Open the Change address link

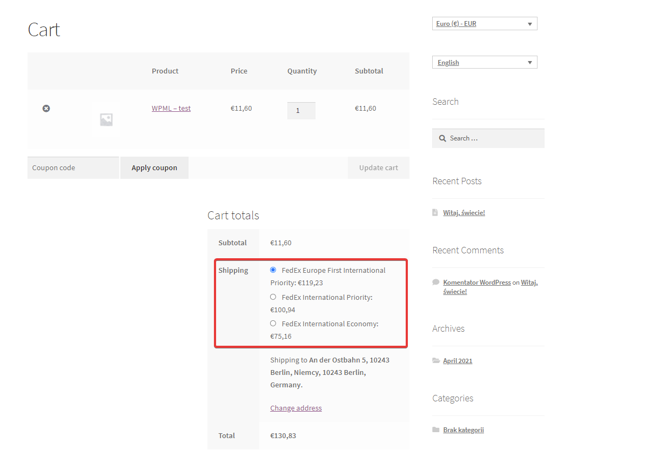click(295, 408)
